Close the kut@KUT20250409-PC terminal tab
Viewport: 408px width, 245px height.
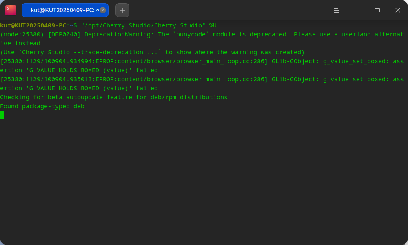click(x=103, y=10)
